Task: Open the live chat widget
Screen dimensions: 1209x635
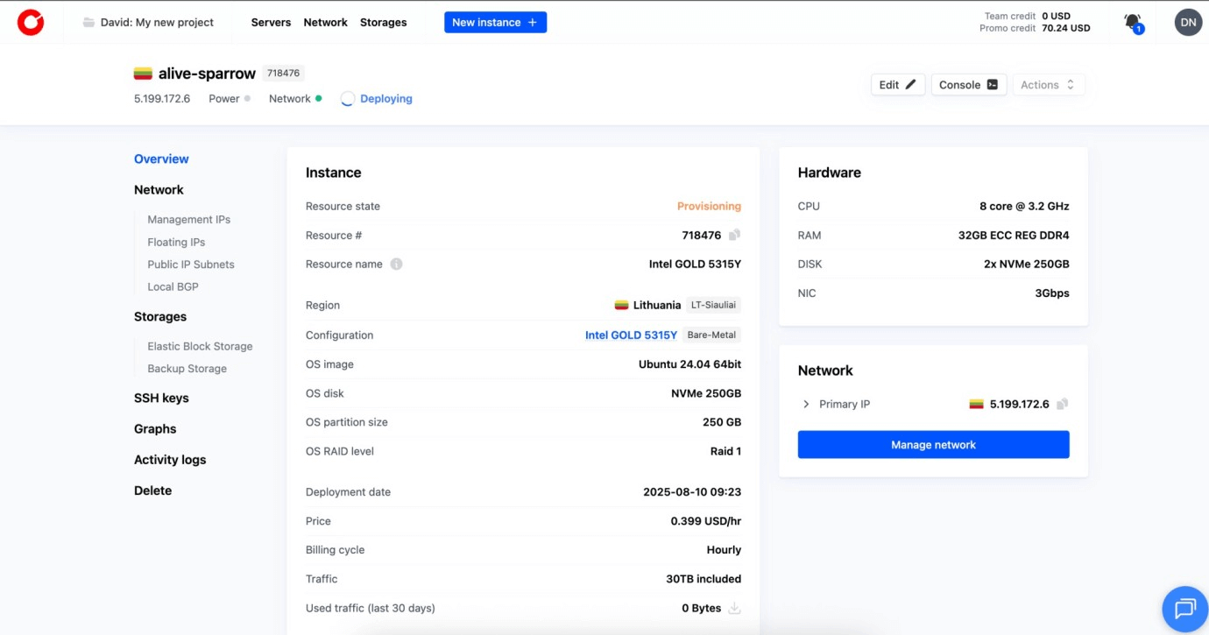Action: point(1184,608)
